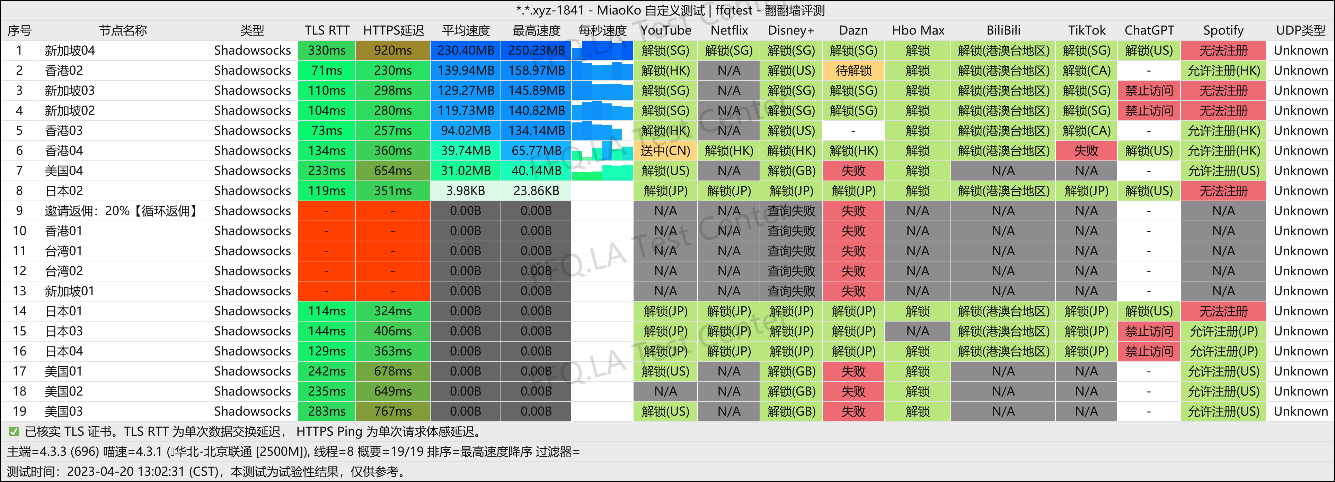Select node name 日本02
1335x482 pixels.
click(64, 191)
